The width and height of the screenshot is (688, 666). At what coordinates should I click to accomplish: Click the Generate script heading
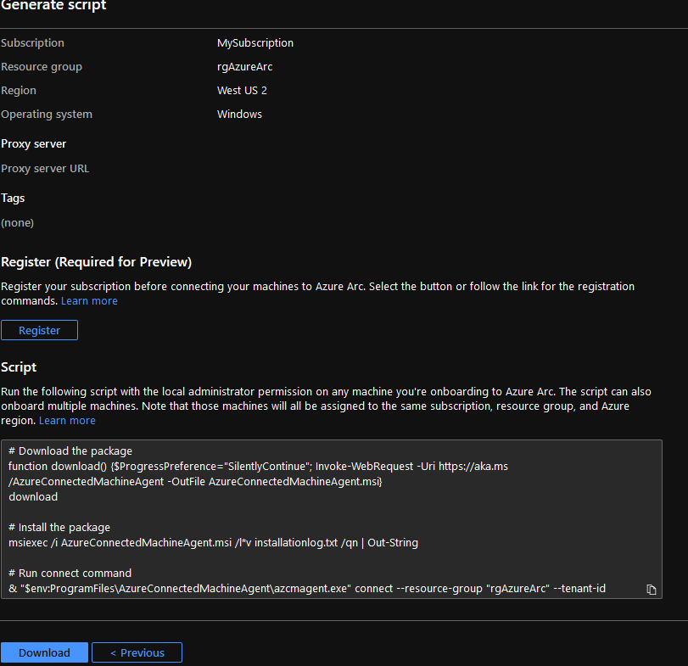point(53,5)
